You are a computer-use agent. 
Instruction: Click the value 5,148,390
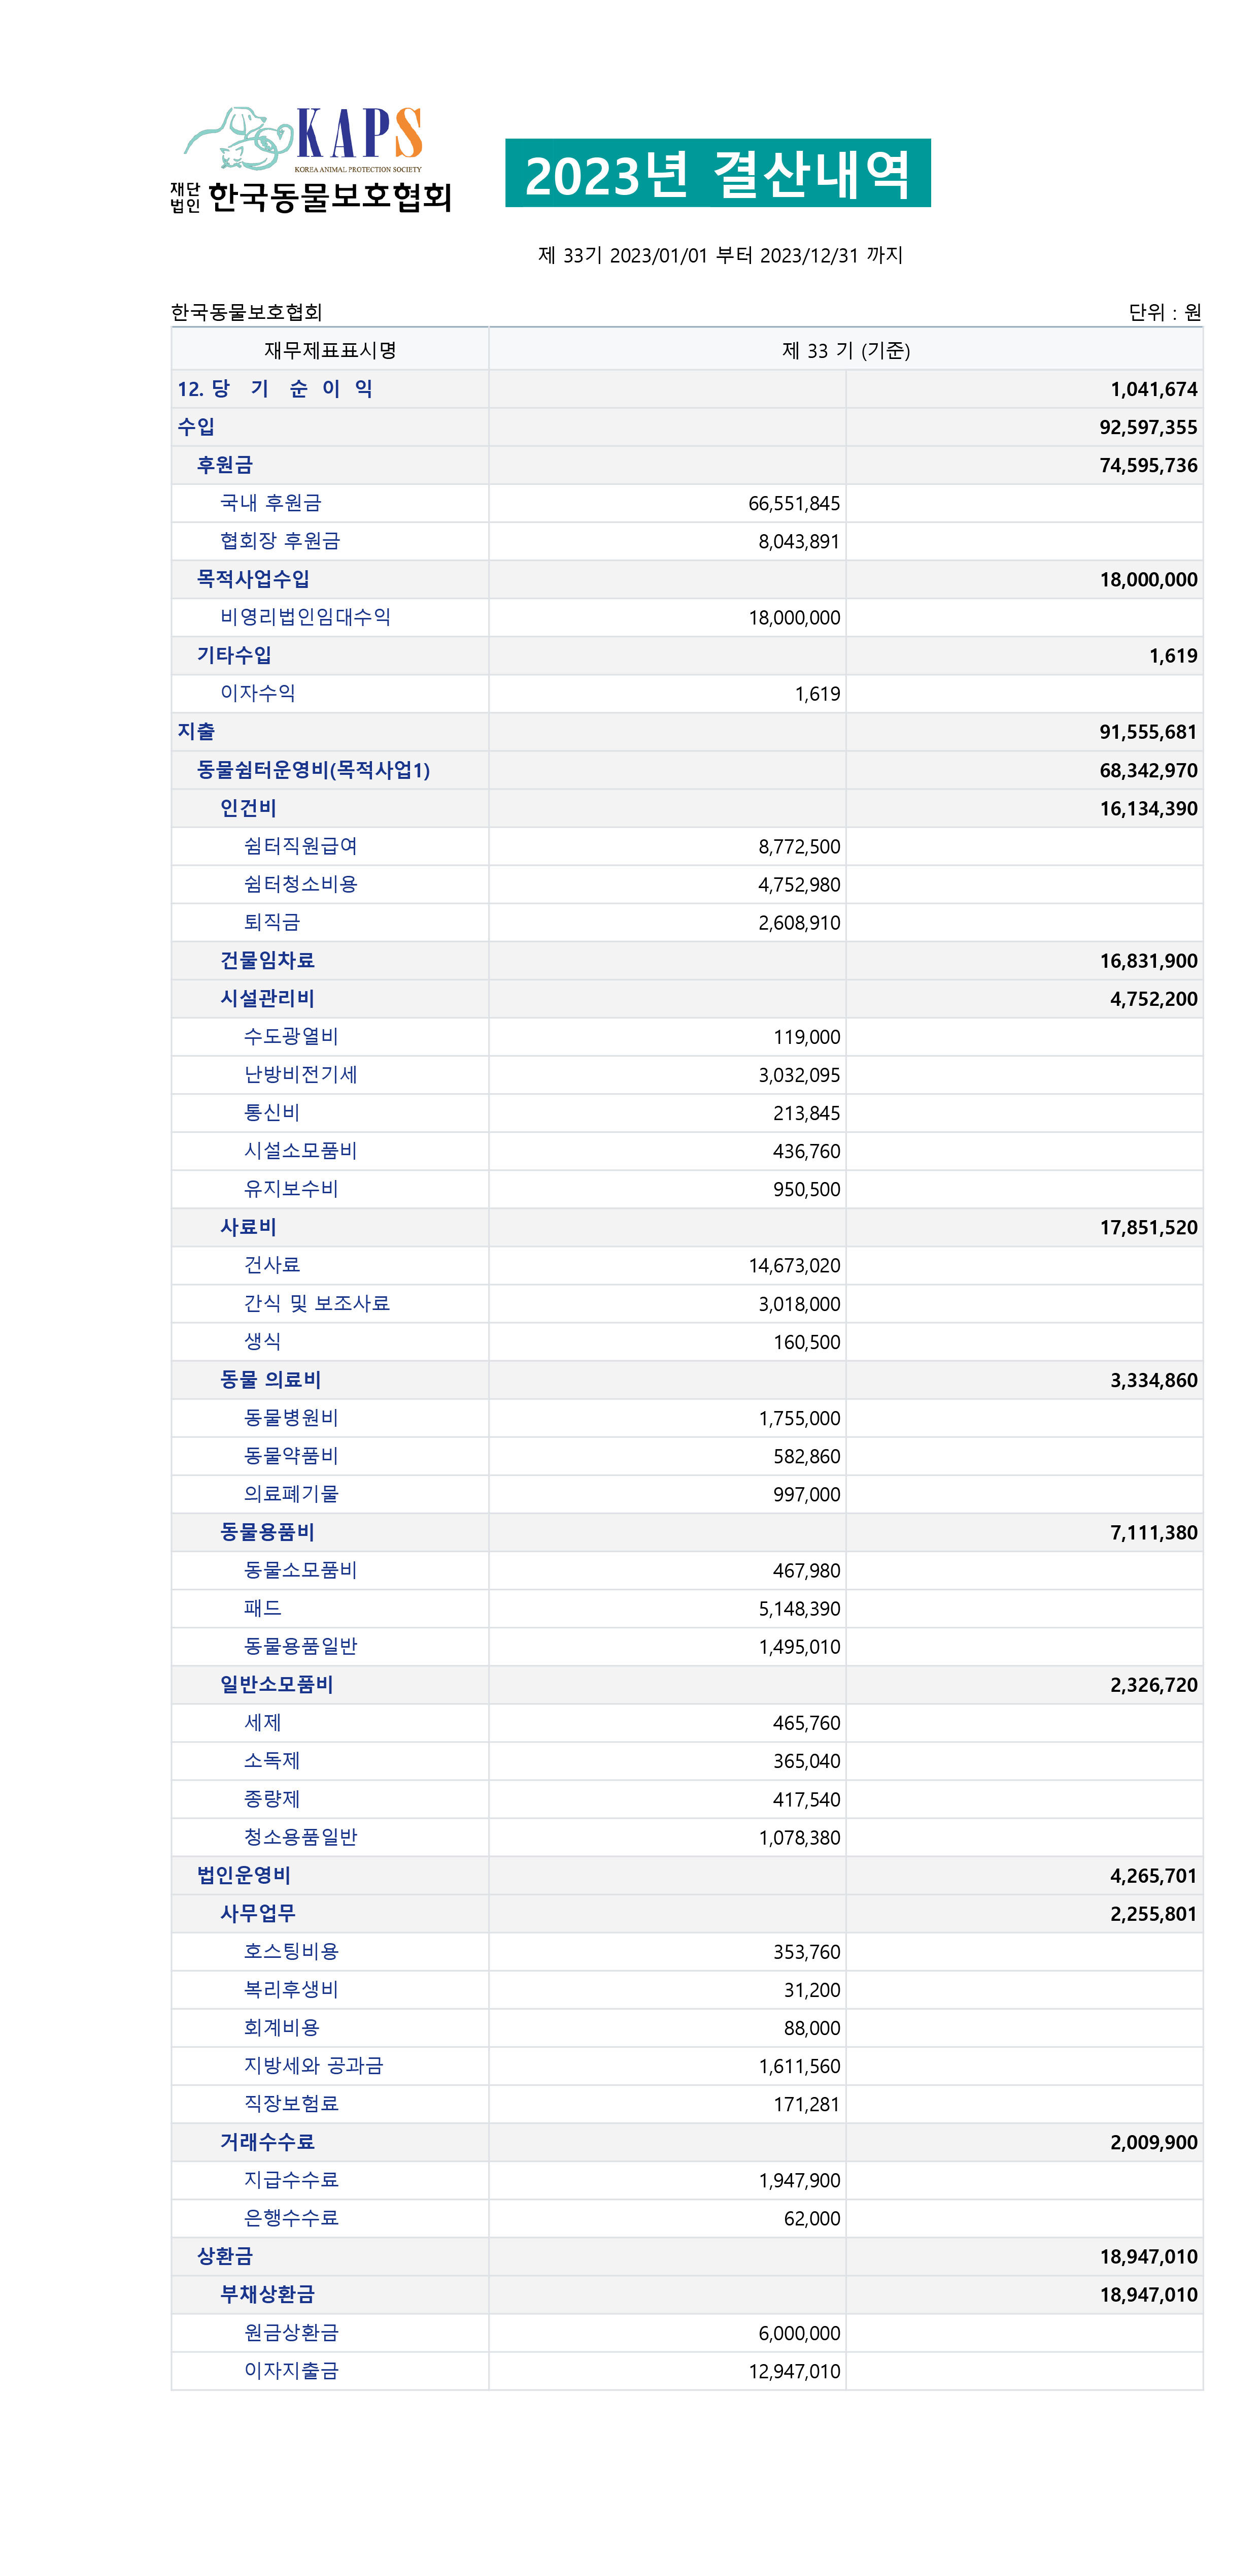pos(799,1609)
